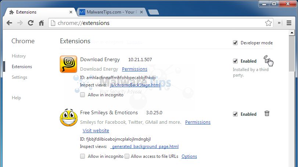This screenshot has width=298, height=167.
Task: Open Help in the sidebar
Action: click(16, 98)
